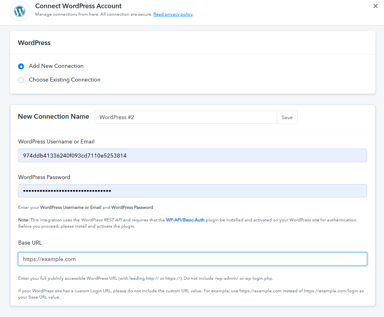The height and width of the screenshot is (317, 384).
Task: Click the 'New Connection Name' label
Action: [53, 117]
